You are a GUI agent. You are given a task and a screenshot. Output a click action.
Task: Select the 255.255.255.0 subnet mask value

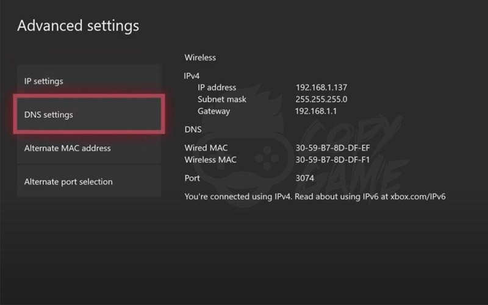(x=321, y=99)
